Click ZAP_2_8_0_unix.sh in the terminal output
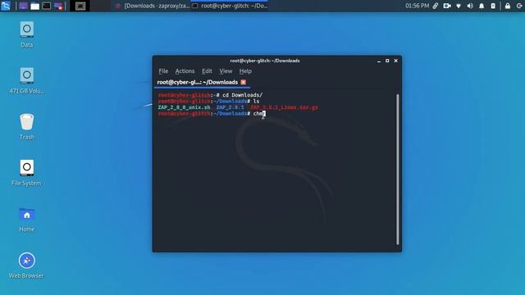 (184, 107)
